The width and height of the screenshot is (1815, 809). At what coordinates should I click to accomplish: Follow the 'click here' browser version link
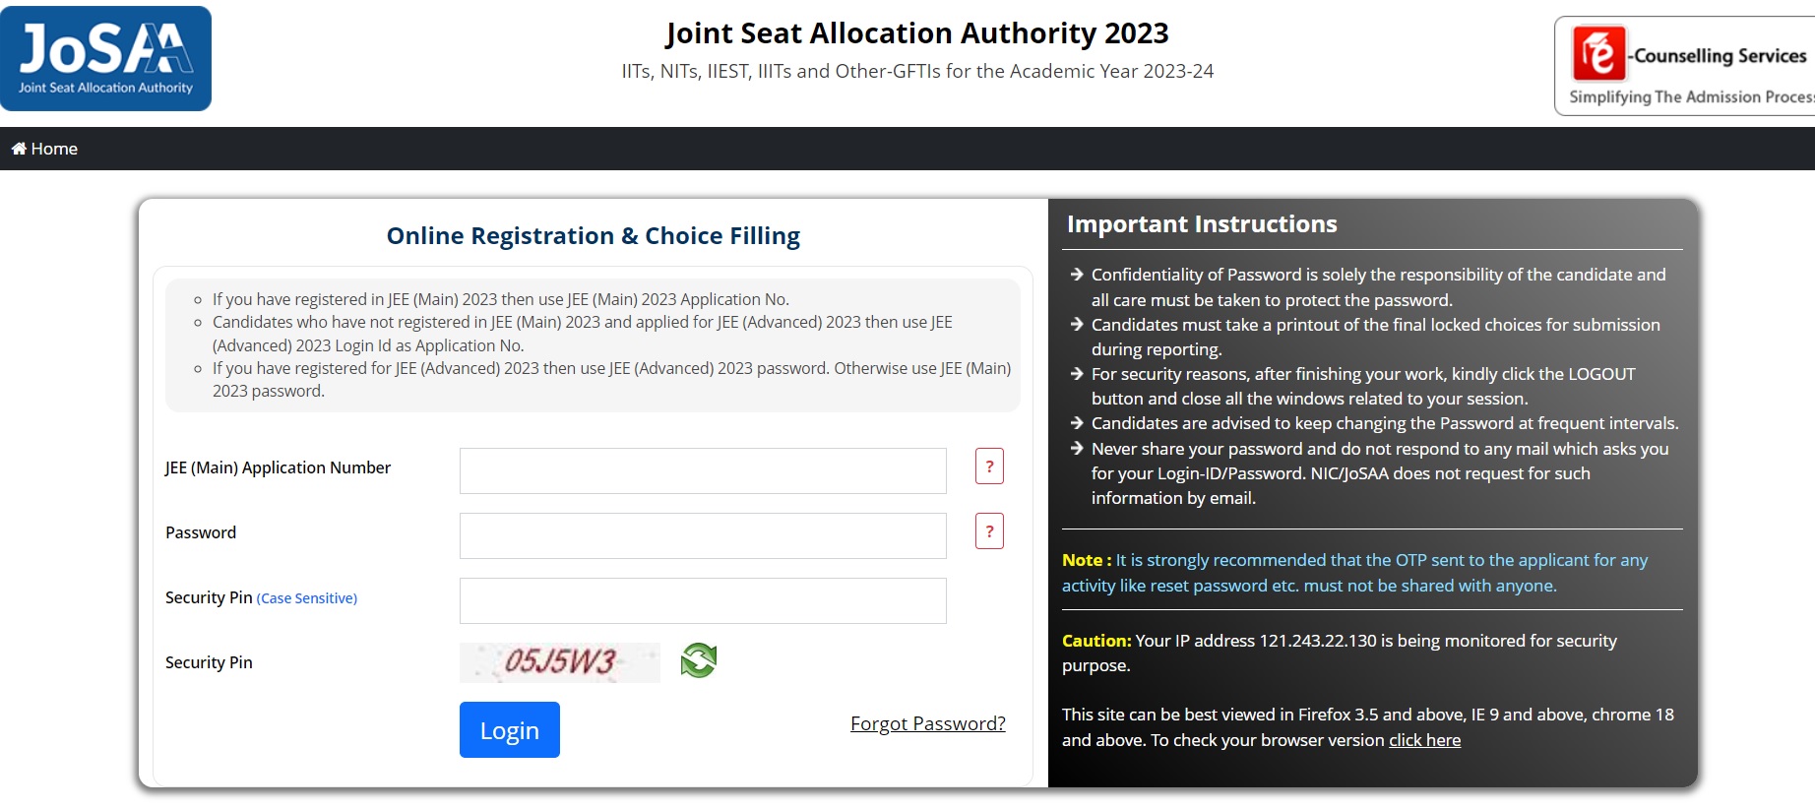click(x=1424, y=740)
